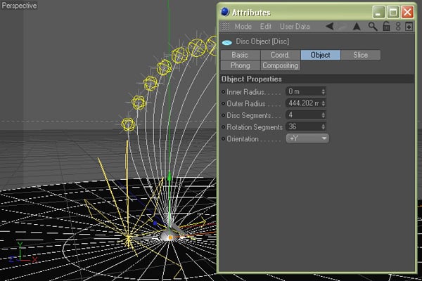422x281 pixels.
Task: Click the Inner Radius stepper arrows
Action: coord(323,91)
